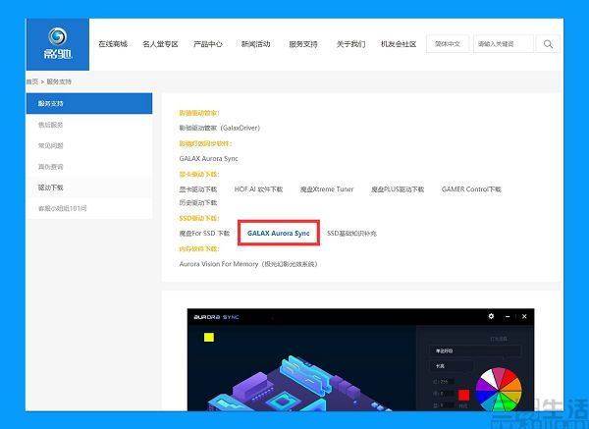Viewport: 589px width, 429px height.
Task: Click the red color swatch in Aurora Sync
Action: click(x=463, y=396)
